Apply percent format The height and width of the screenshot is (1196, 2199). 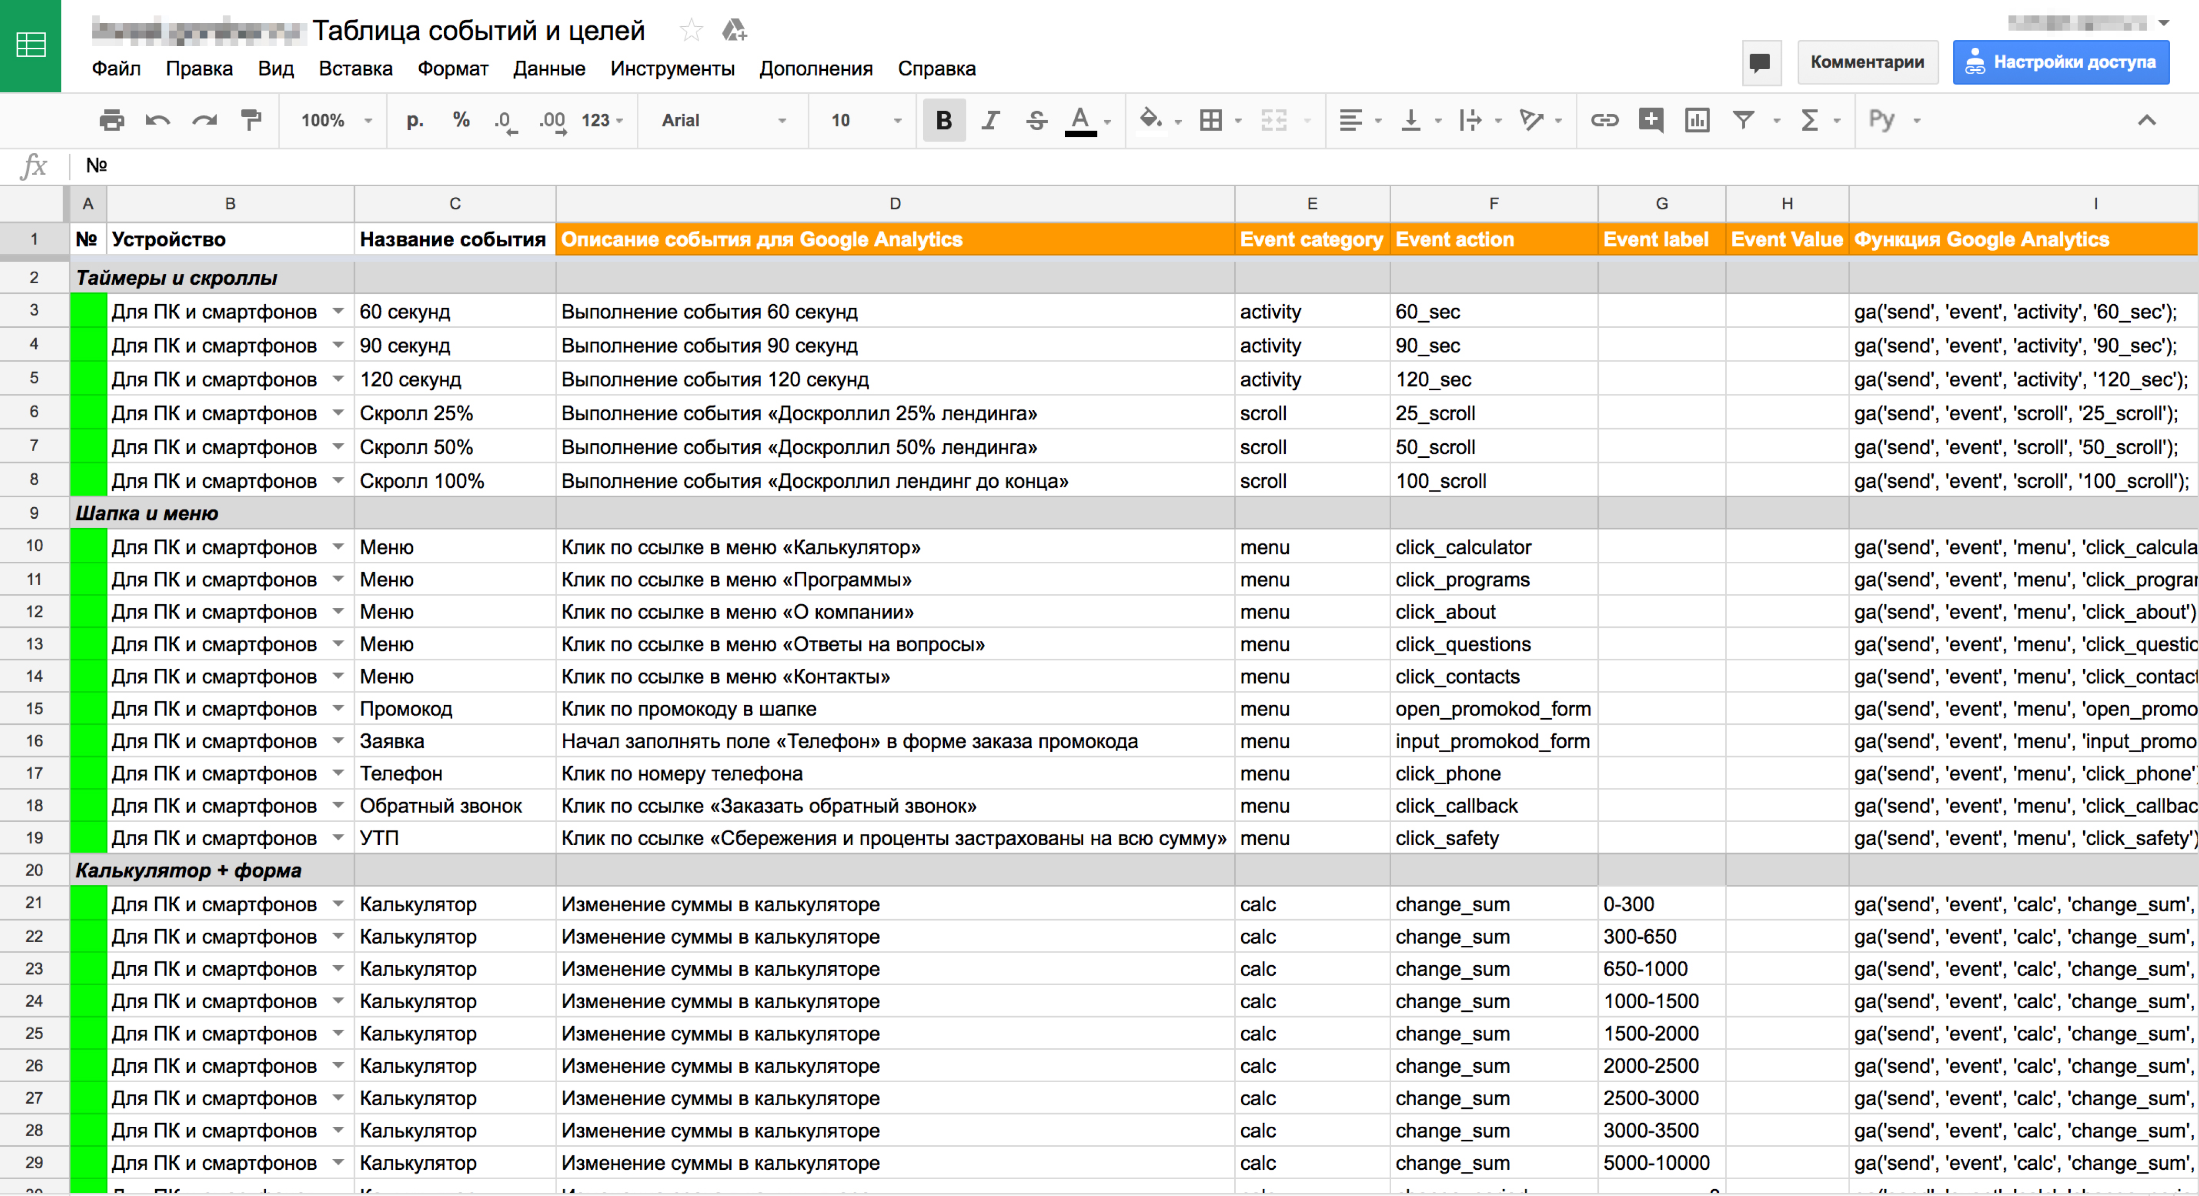pos(461,120)
